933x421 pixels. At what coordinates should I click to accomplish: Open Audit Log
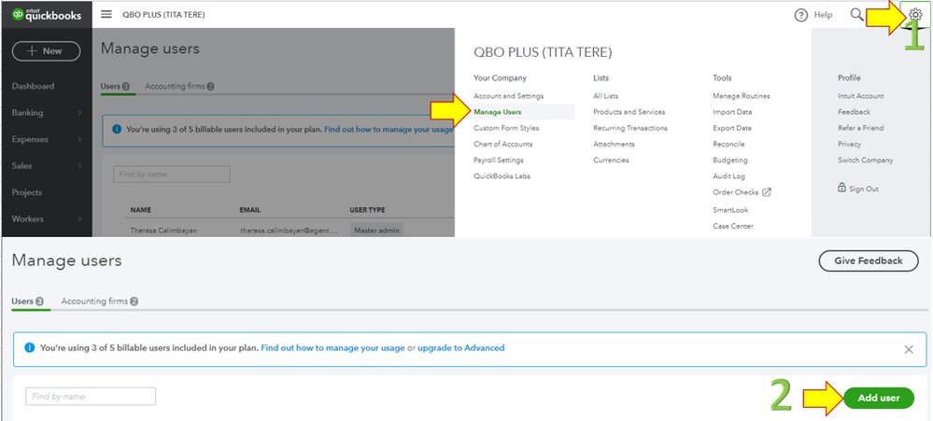728,176
